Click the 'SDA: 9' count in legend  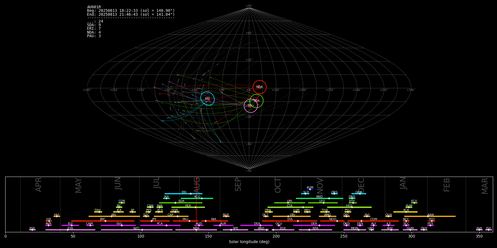coord(94,25)
